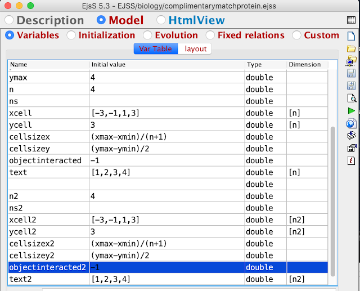Open a file with the folder icon
The image size is (360, 291).
[352, 48]
